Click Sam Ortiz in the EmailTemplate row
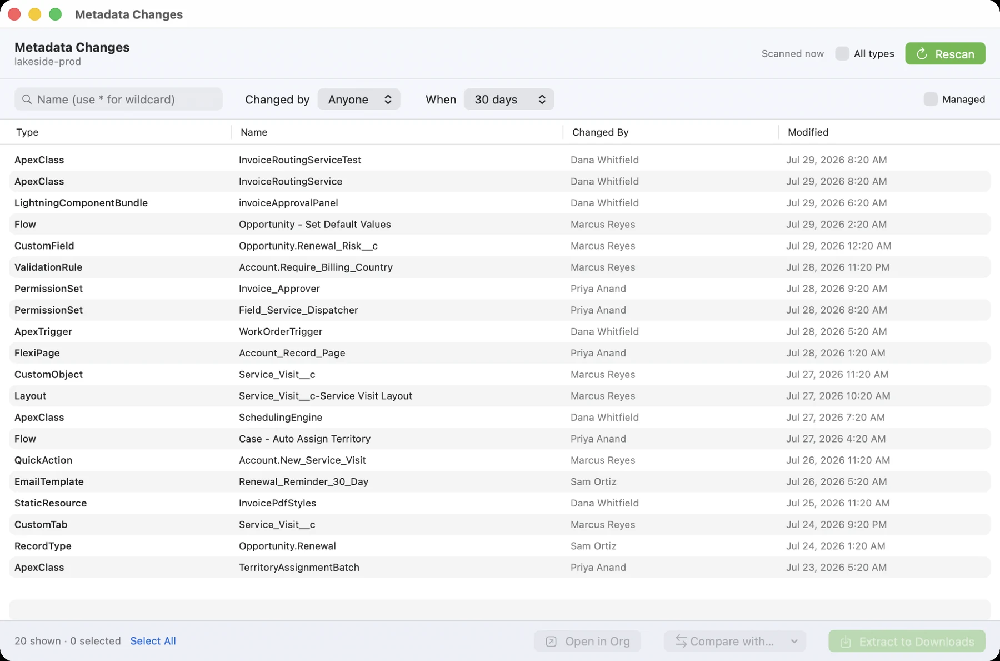Image resolution: width=1000 pixels, height=661 pixels. coord(593,482)
